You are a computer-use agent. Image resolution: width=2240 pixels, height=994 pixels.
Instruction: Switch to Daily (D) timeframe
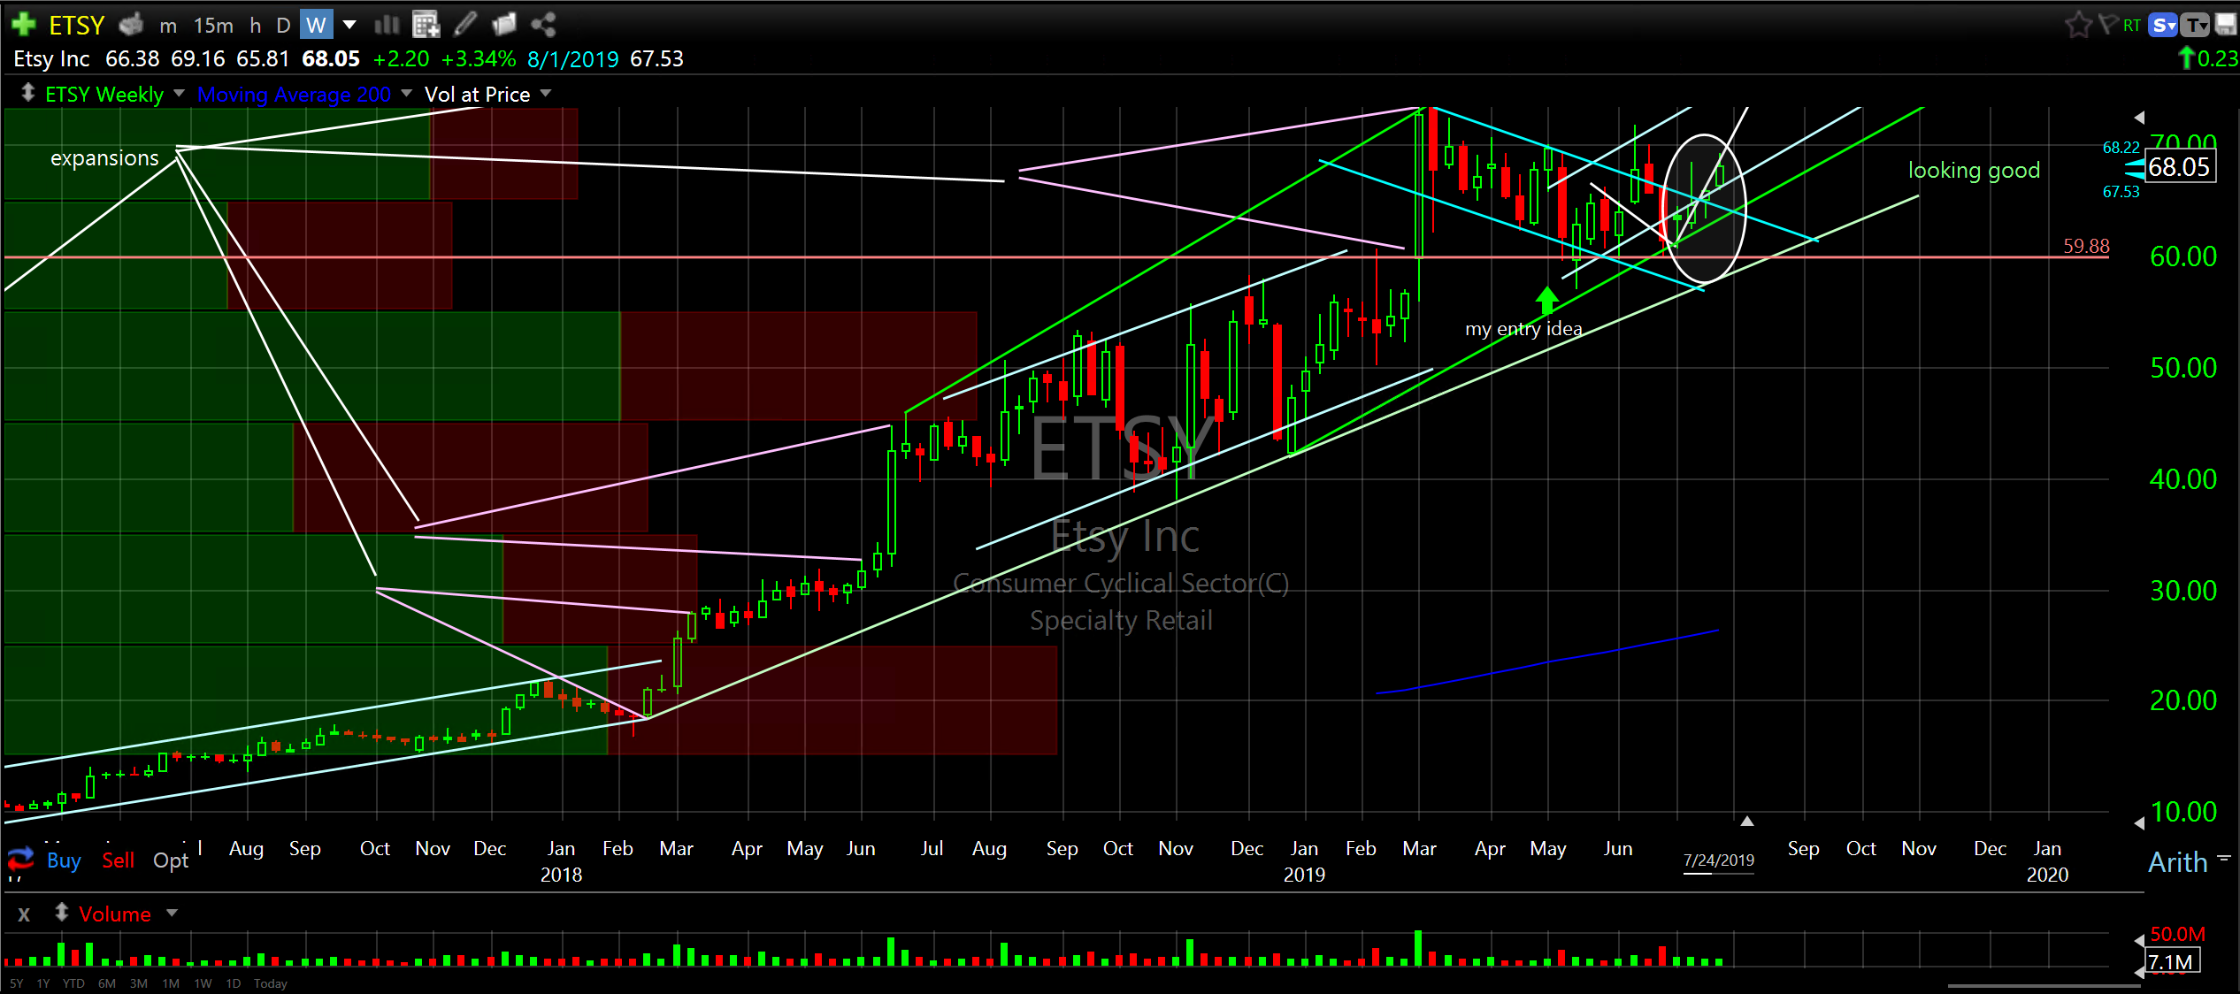[x=283, y=25]
